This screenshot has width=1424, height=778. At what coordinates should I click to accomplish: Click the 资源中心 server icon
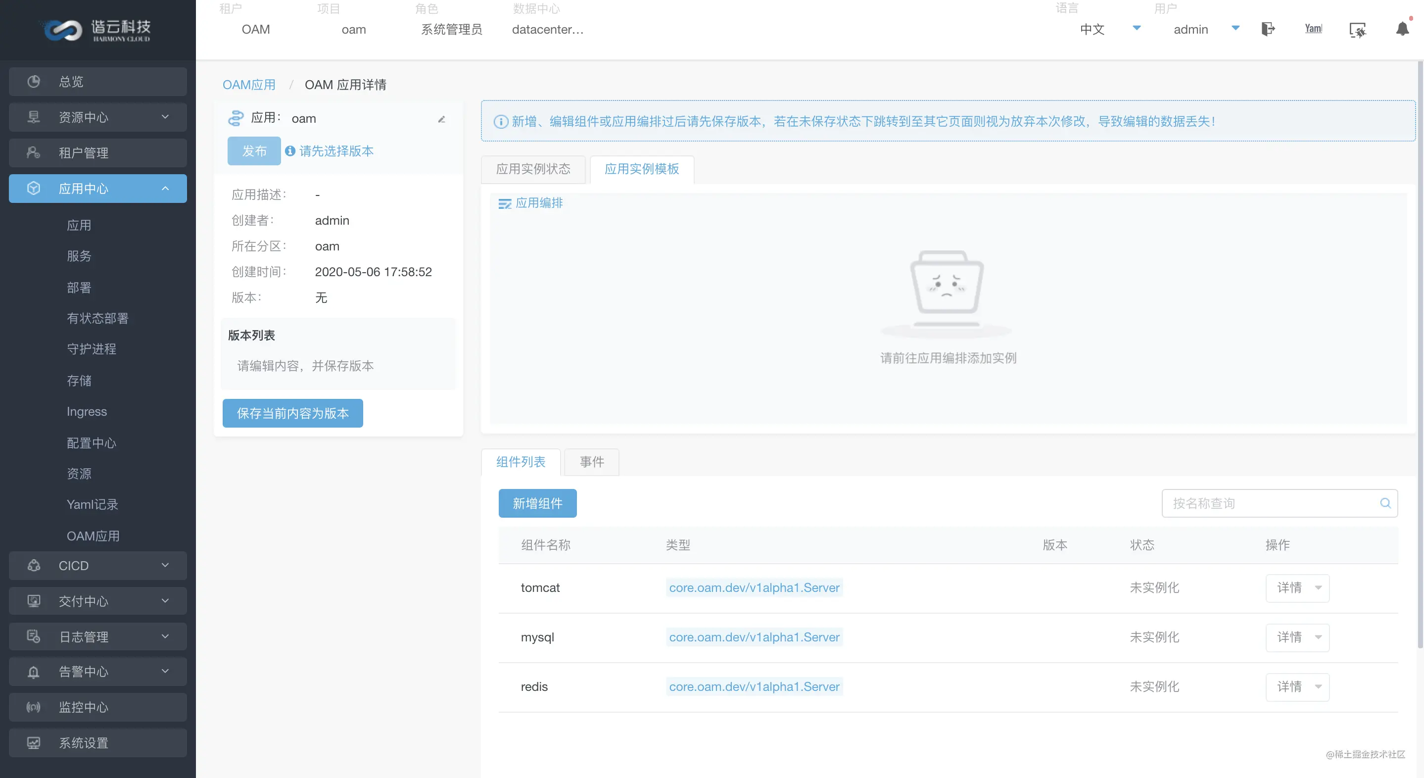coord(34,117)
